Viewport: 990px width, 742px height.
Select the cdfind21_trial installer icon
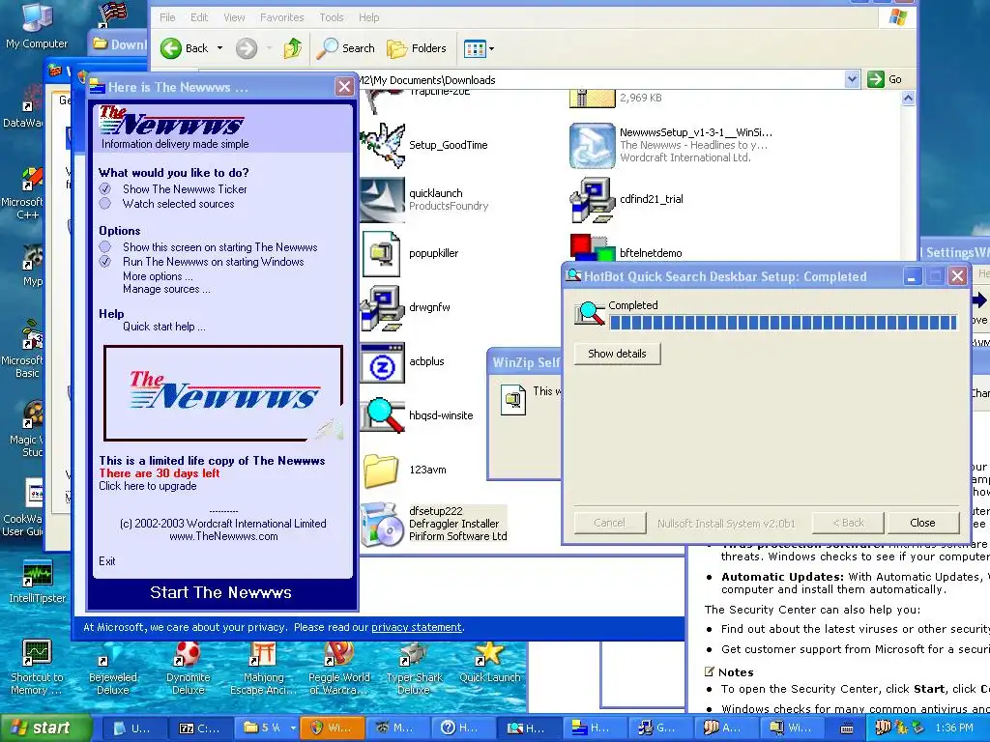(x=592, y=200)
